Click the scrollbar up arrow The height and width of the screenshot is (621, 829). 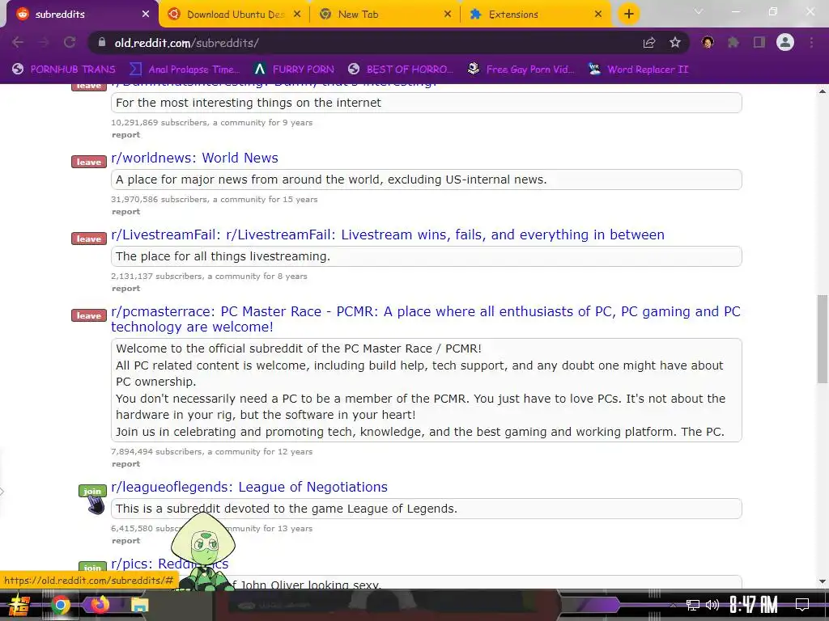(x=823, y=91)
